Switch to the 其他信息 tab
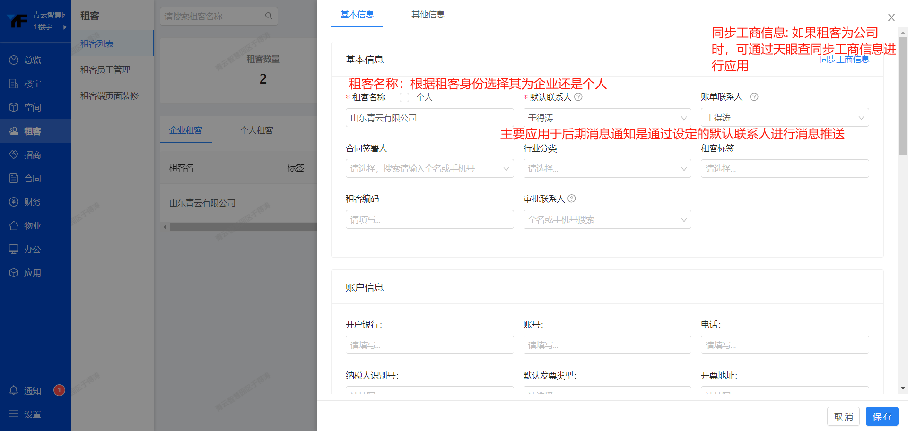The image size is (908, 431). tap(428, 15)
